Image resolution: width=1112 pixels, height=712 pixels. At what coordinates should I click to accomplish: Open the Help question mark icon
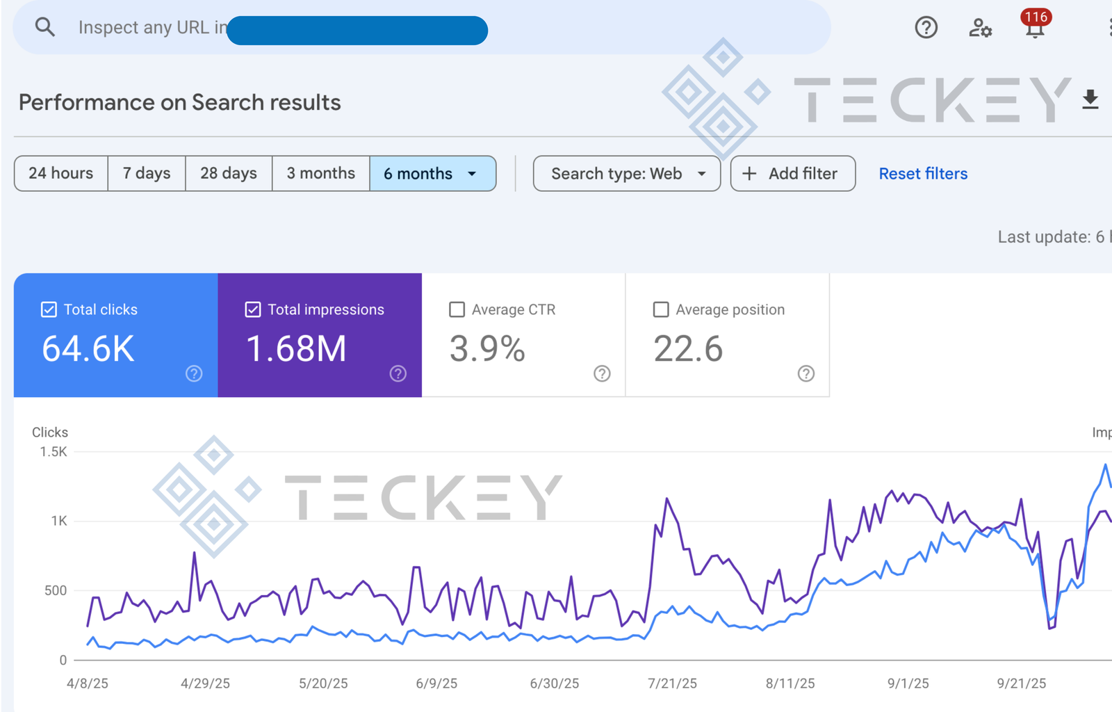(926, 28)
